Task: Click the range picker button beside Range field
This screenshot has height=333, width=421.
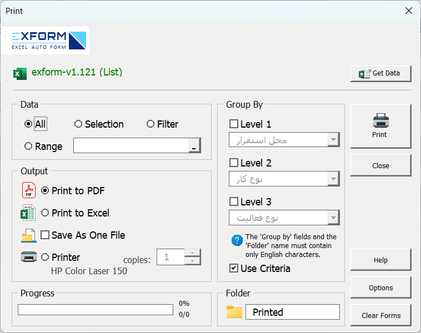Action: [194, 145]
